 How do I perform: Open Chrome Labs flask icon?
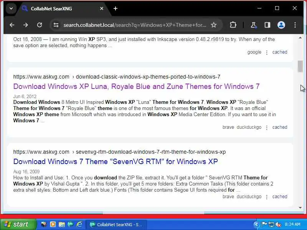[x=254, y=25]
